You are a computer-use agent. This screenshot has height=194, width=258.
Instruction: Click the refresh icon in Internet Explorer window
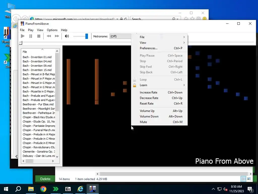click(x=125, y=19)
